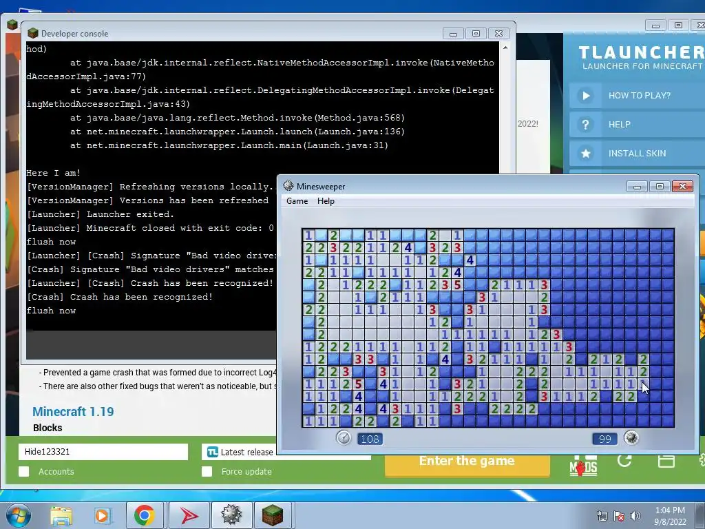
Task: Switch to Minesweeper via taskbar mine icon
Action: coord(231,515)
